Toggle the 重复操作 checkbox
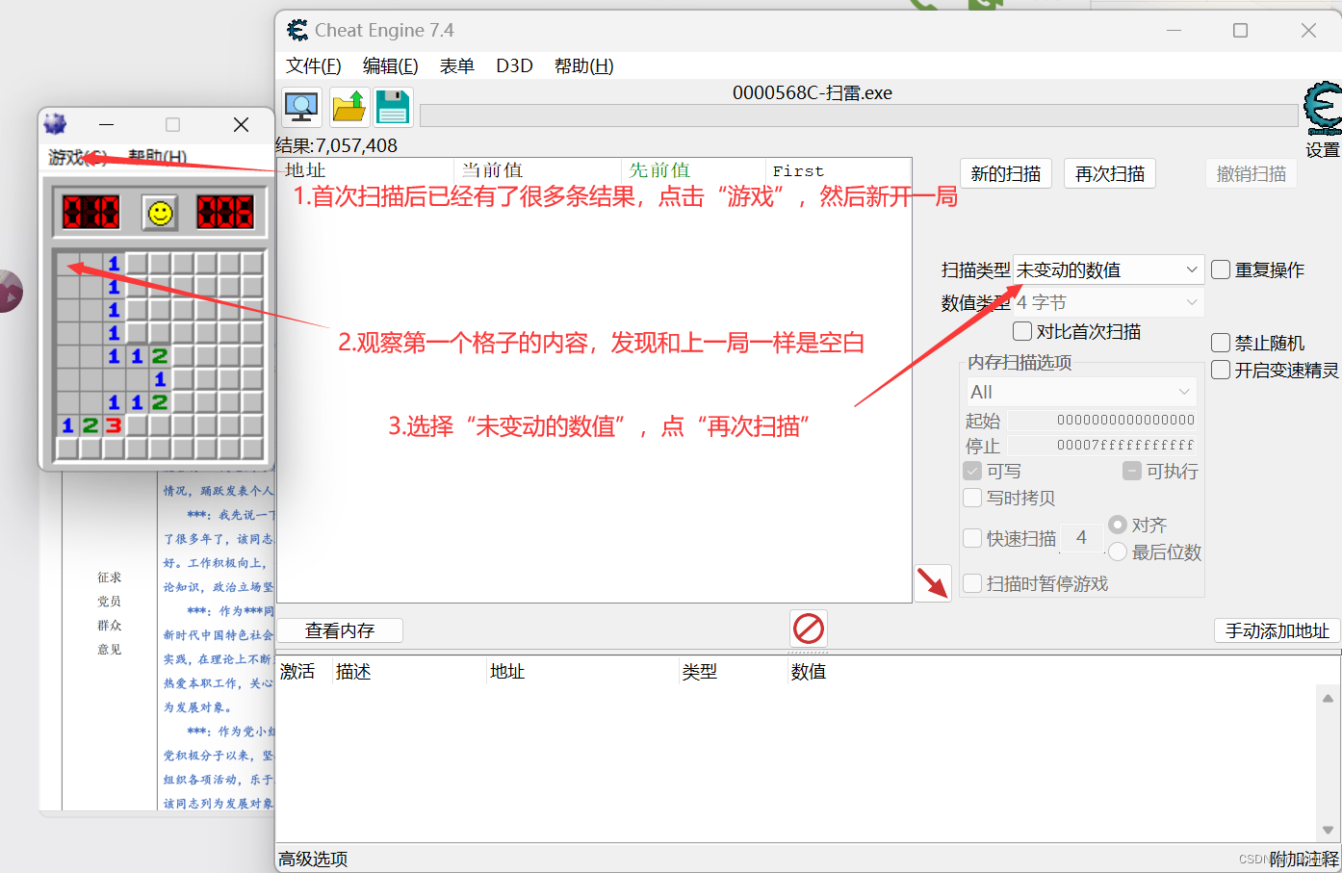Viewport: 1342px width, 873px height. tap(1221, 270)
